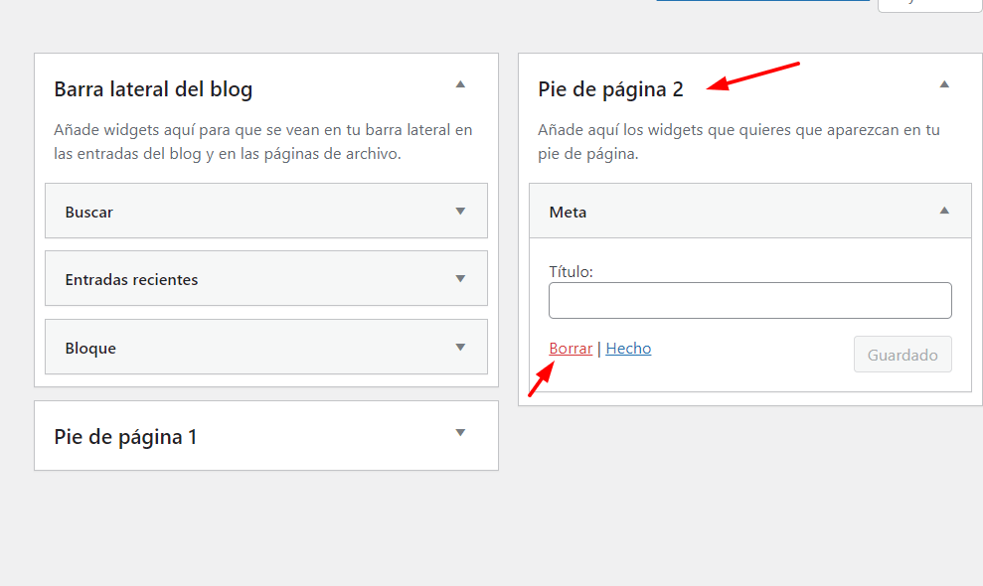The height and width of the screenshot is (586, 983).
Task: Click the Entradas recientes widget title
Action: click(x=131, y=279)
